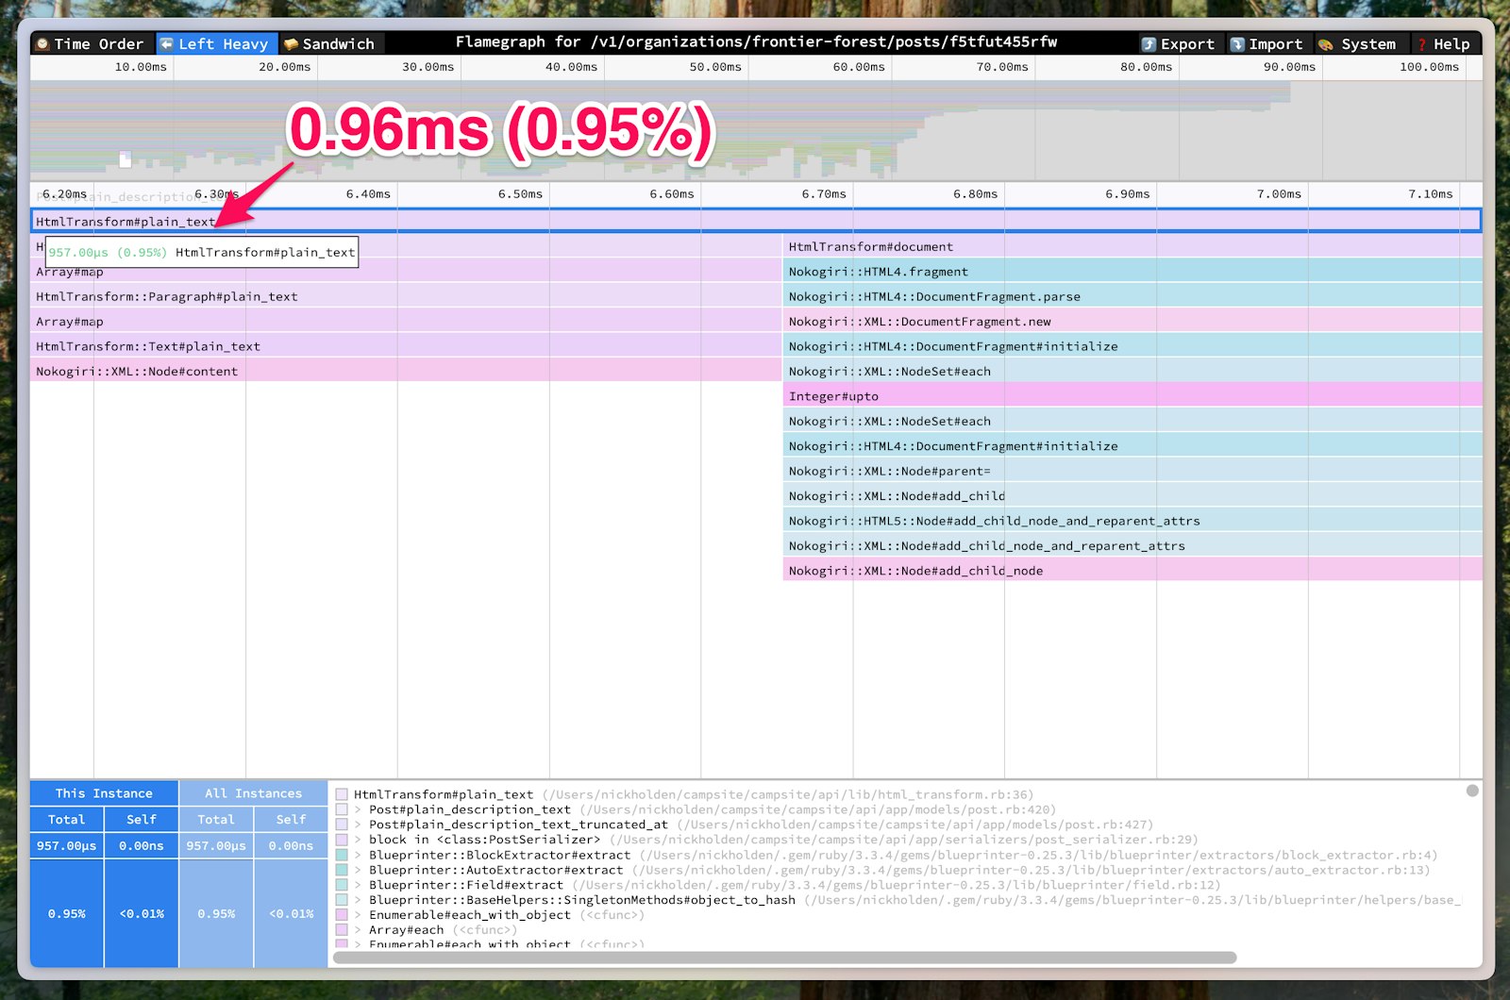Open the html_transform.rb:36 file path link
The width and height of the screenshot is (1510, 1000).
pyautogui.click(x=786, y=794)
